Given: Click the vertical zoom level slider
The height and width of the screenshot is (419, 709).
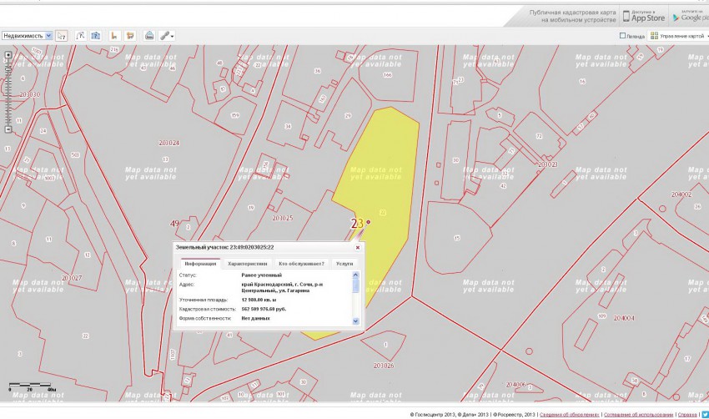Looking at the screenshot, I should click(8, 92).
